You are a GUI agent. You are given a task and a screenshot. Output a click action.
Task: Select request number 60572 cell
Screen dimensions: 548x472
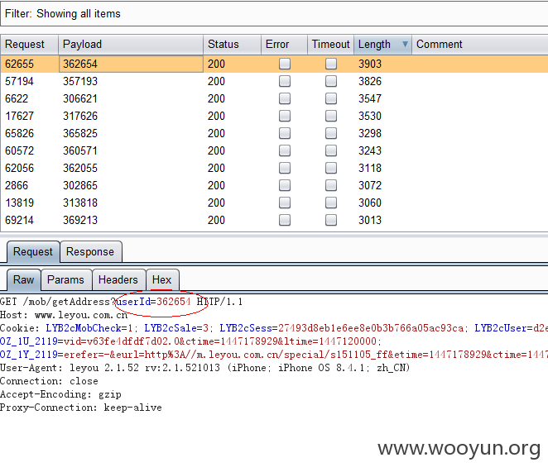pyautogui.click(x=29, y=150)
